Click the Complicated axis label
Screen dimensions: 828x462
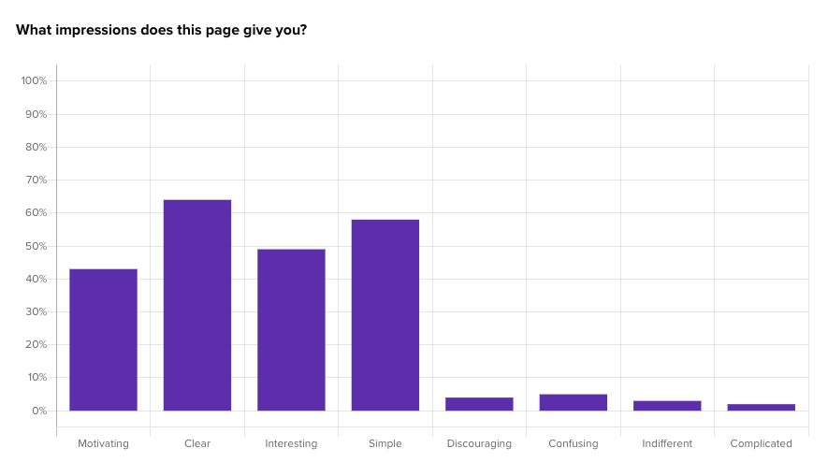762,443
